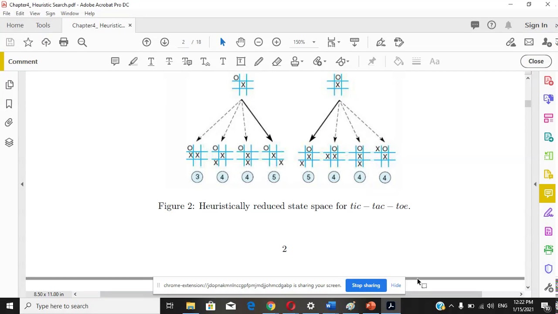Click the Sign with pen tool icon
Image resolution: width=558 pixels, height=314 pixels.
[x=381, y=42]
